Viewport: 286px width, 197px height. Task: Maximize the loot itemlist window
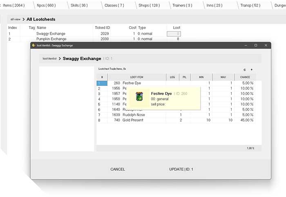(x=256, y=45)
